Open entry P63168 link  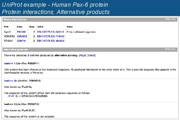(21, 32)
